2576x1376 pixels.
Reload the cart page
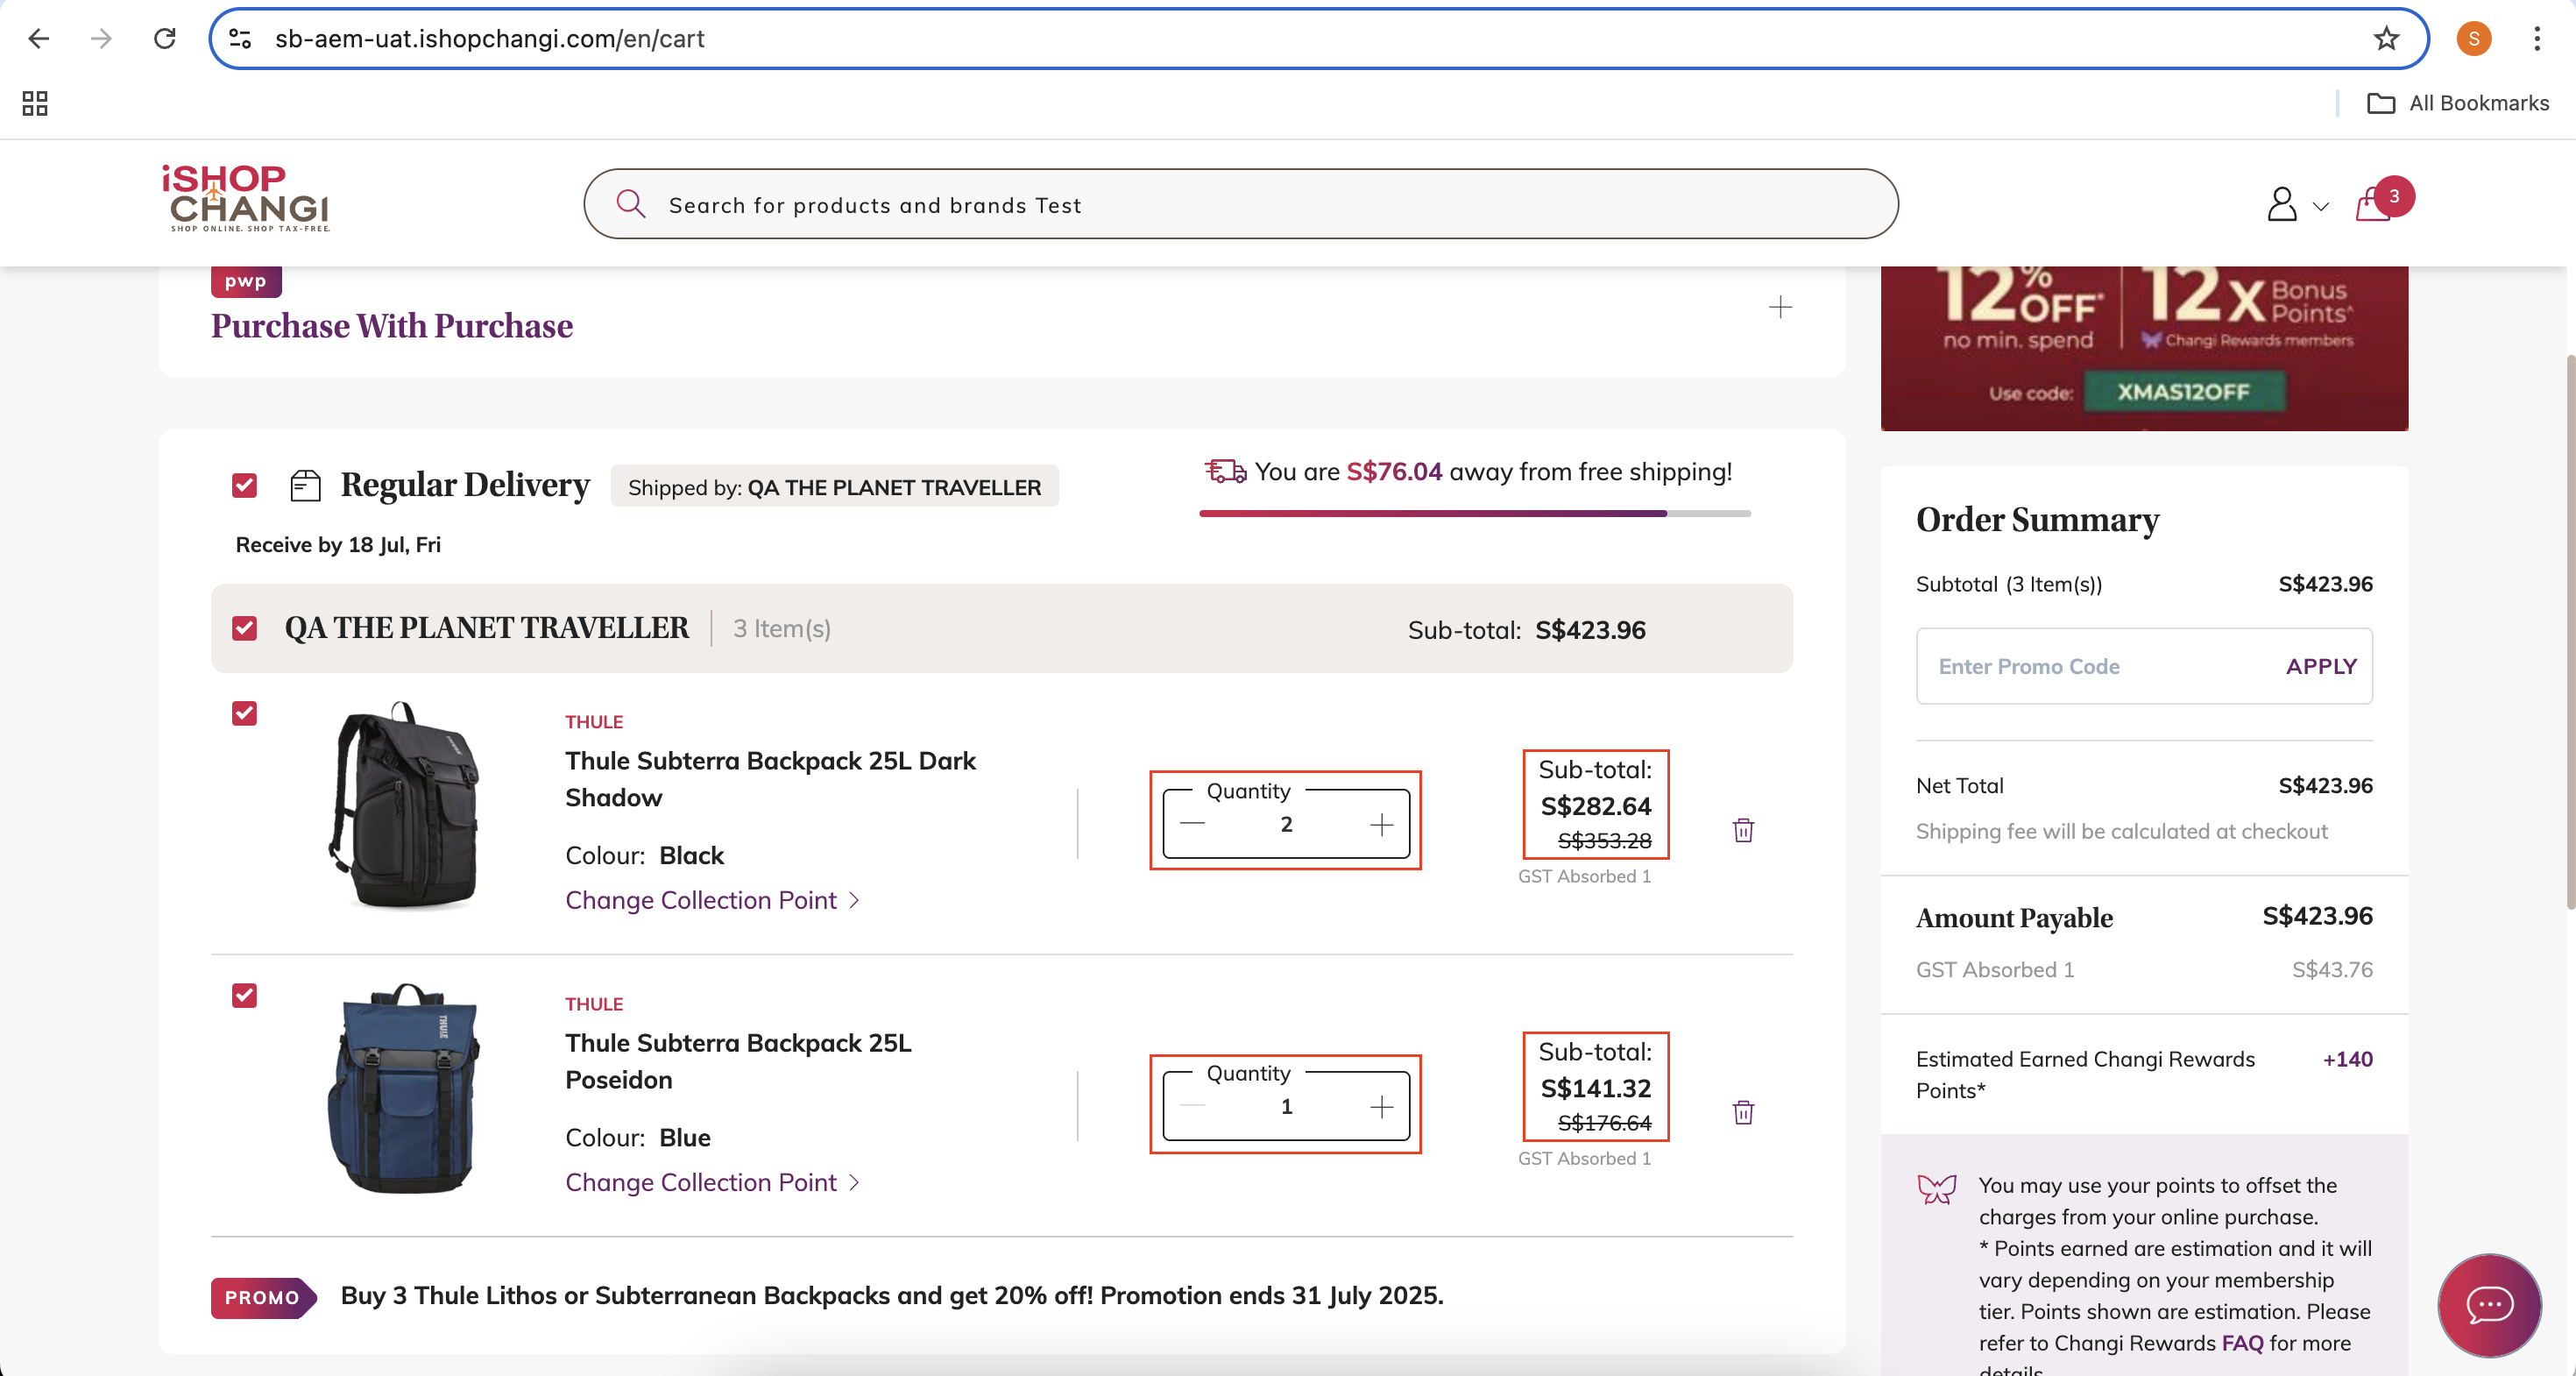[x=165, y=38]
